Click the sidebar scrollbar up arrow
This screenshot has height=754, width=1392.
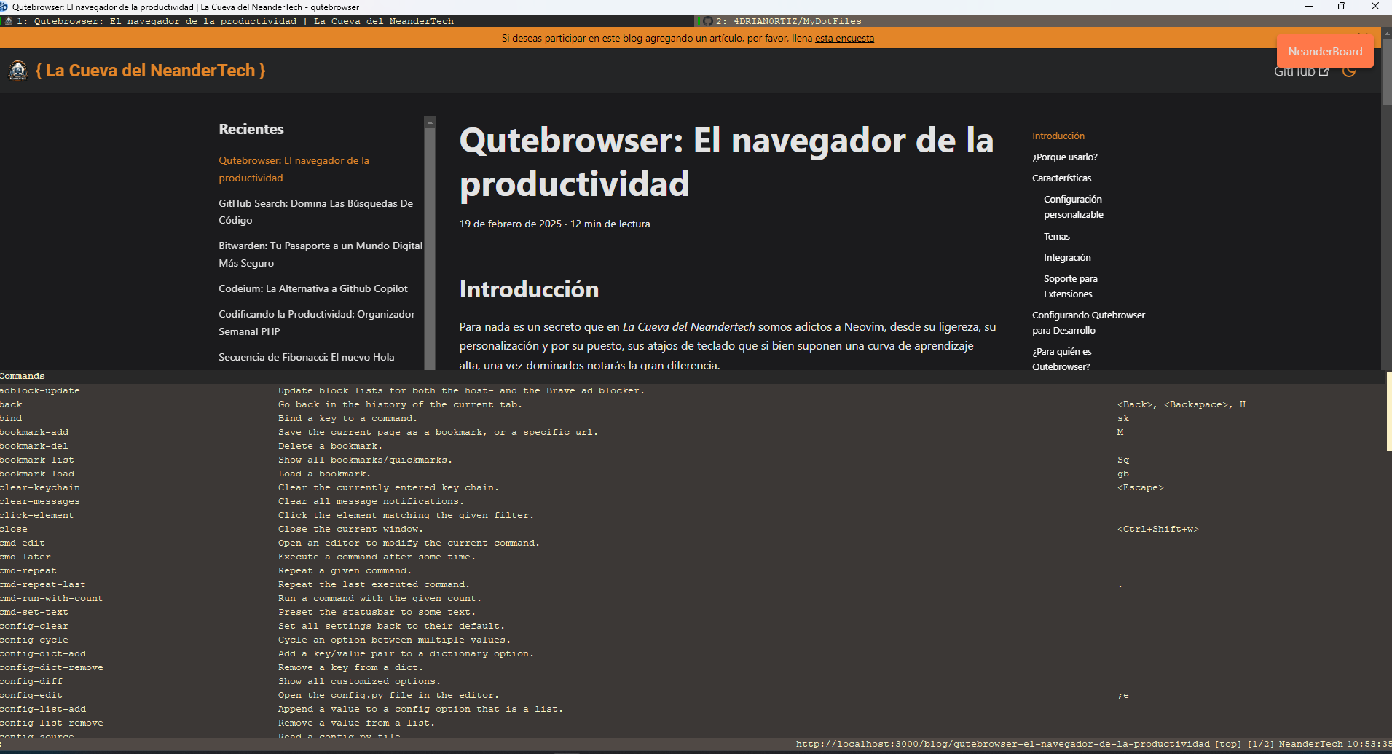(x=430, y=122)
